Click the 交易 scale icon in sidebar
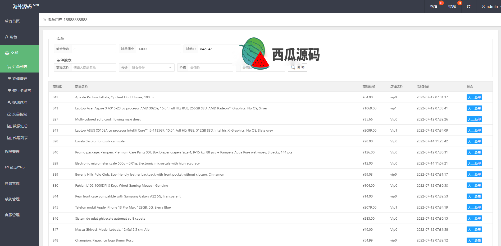This screenshot has width=501, height=246. [7, 53]
